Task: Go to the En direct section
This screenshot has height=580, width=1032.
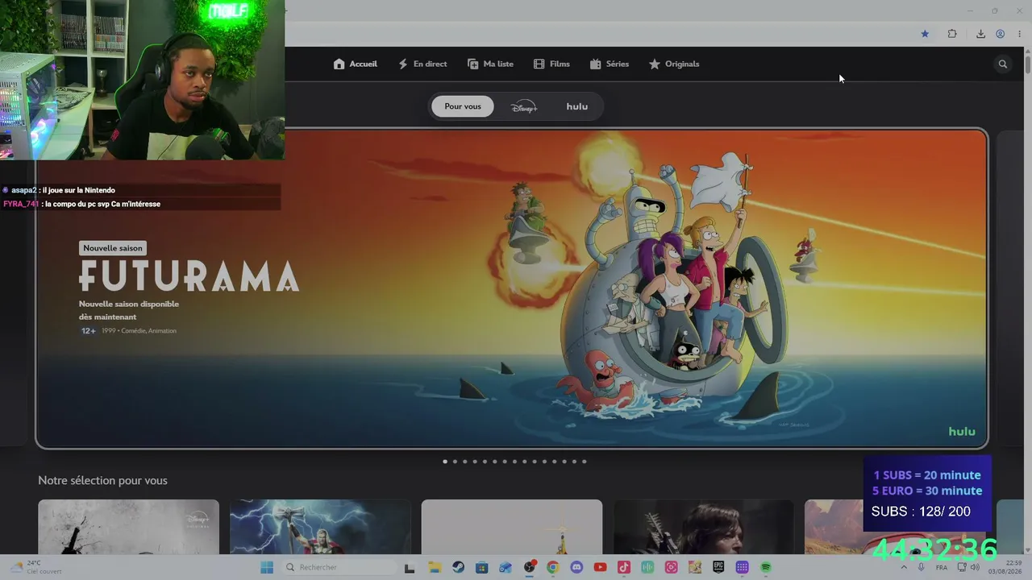Action: tap(422, 64)
